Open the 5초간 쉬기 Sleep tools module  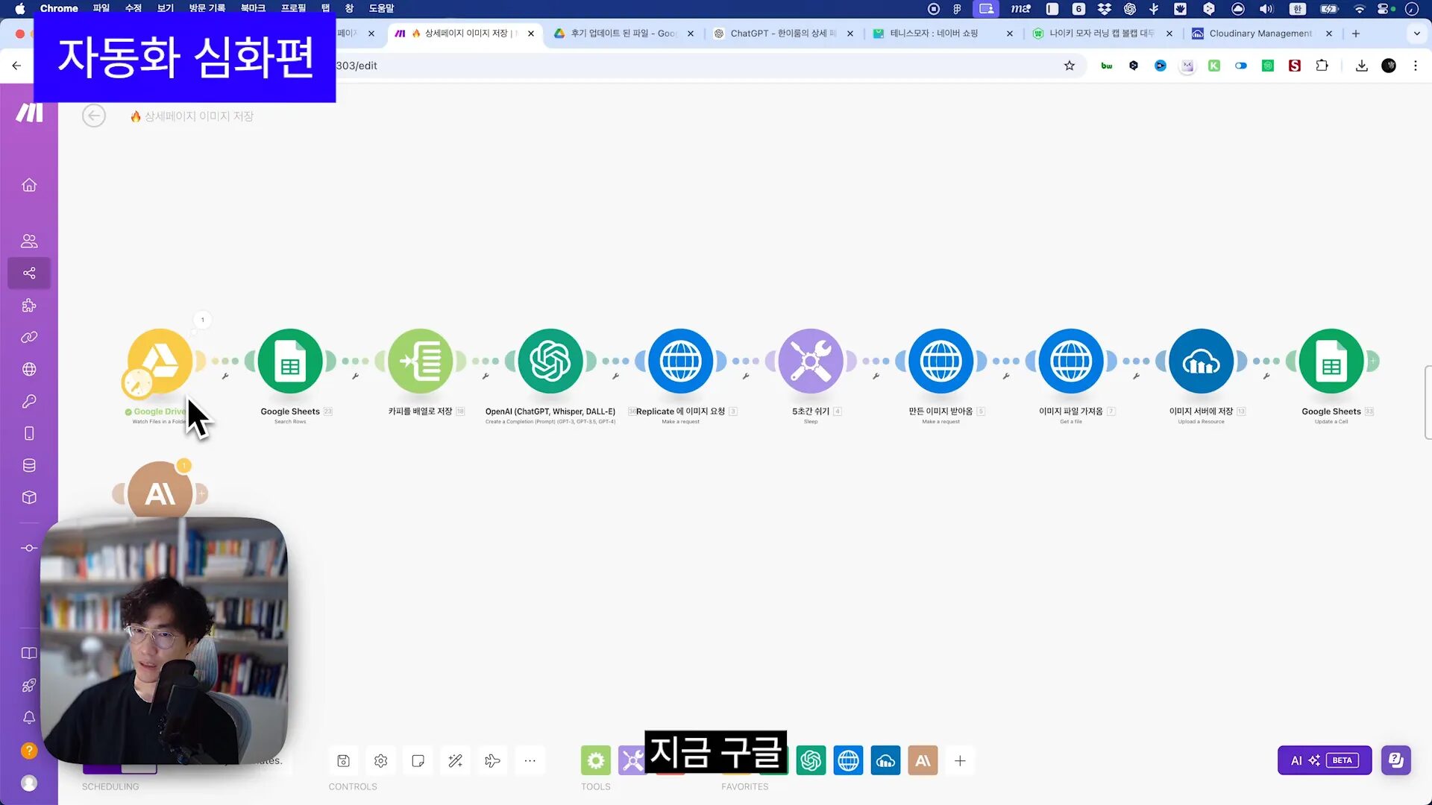pyautogui.click(x=811, y=361)
